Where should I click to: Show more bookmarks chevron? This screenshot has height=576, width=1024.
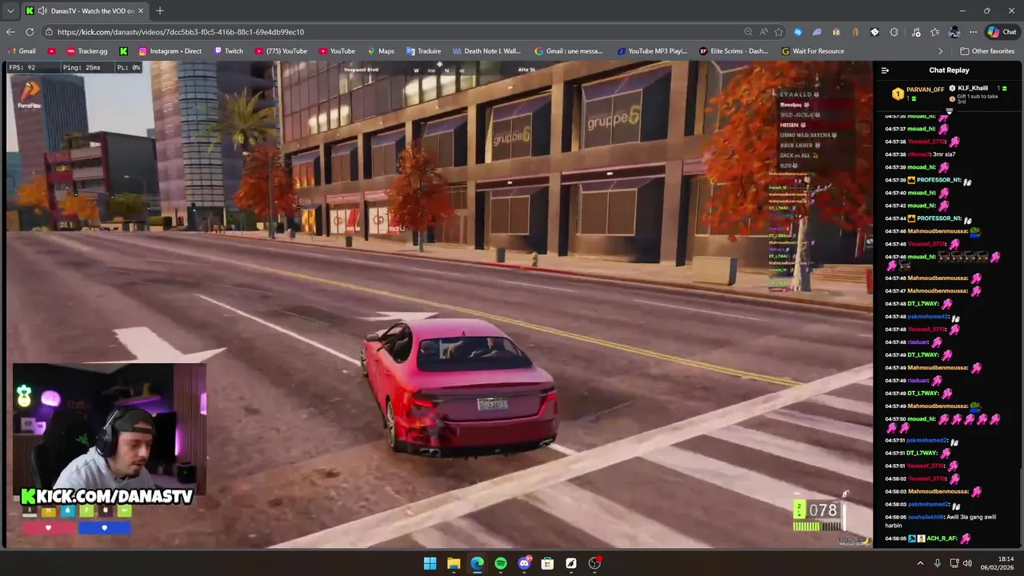(x=941, y=51)
